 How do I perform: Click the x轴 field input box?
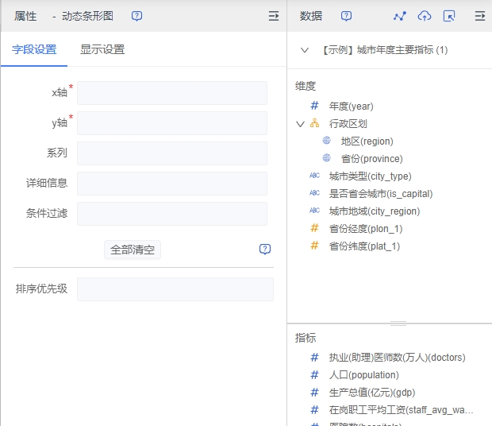tap(171, 93)
